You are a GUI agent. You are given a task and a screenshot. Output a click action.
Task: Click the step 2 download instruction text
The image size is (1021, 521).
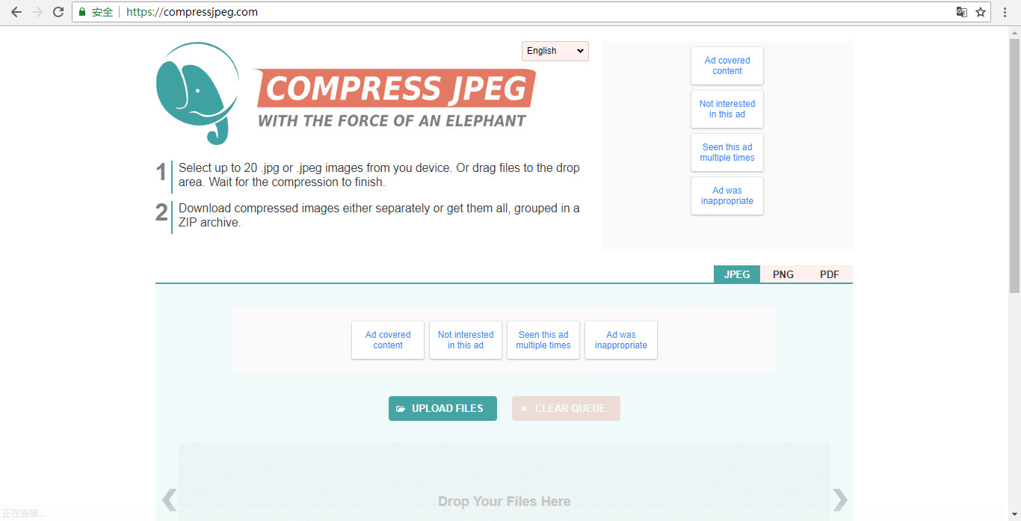tap(379, 215)
